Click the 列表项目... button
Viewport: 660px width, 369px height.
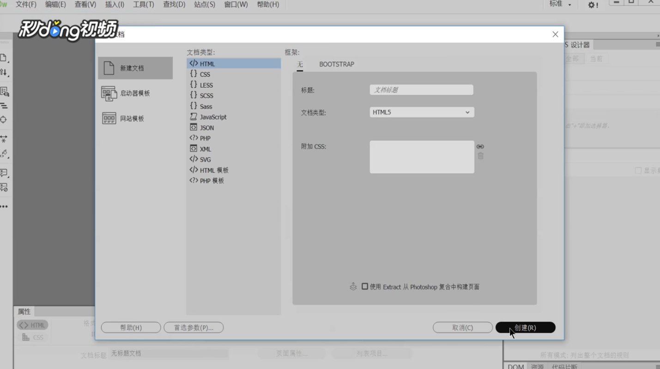[372, 354]
